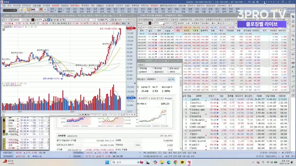Select the 금액 radio button
The width and height of the screenshot is (296, 166).
[179, 23]
